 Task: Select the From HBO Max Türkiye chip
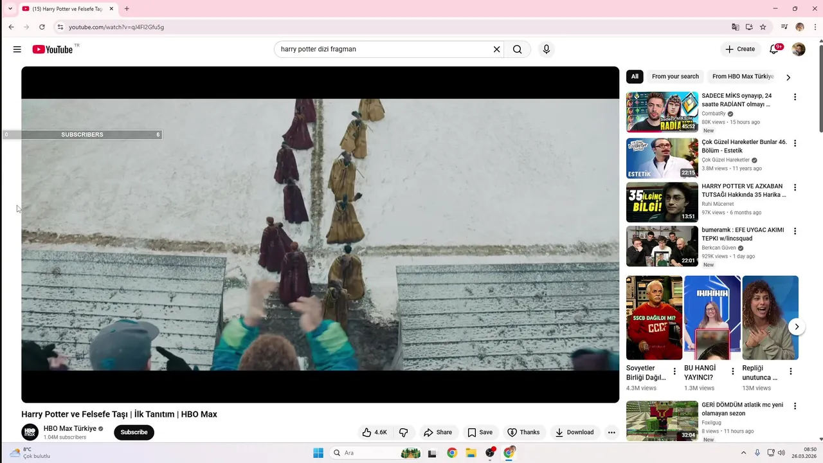pyautogui.click(x=743, y=77)
